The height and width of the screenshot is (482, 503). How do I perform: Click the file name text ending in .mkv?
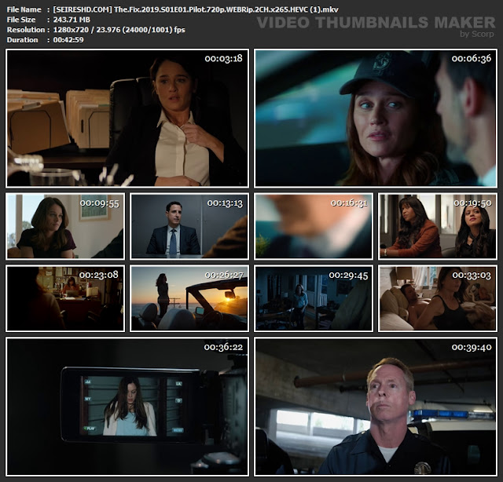coord(196,9)
